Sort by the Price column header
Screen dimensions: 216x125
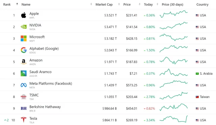click(x=127, y=4)
